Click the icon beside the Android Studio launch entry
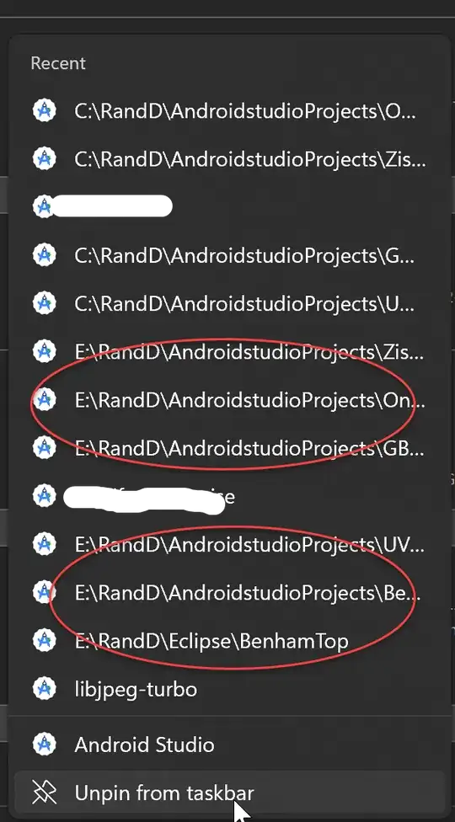 click(44, 745)
